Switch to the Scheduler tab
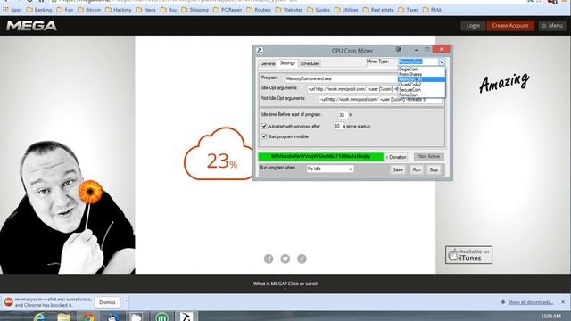571x321 pixels. click(x=310, y=63)
